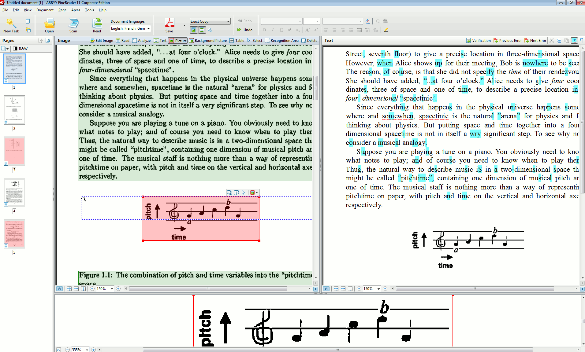Open the Verification tool
This screenshot has height=352, width=585.
479,41
